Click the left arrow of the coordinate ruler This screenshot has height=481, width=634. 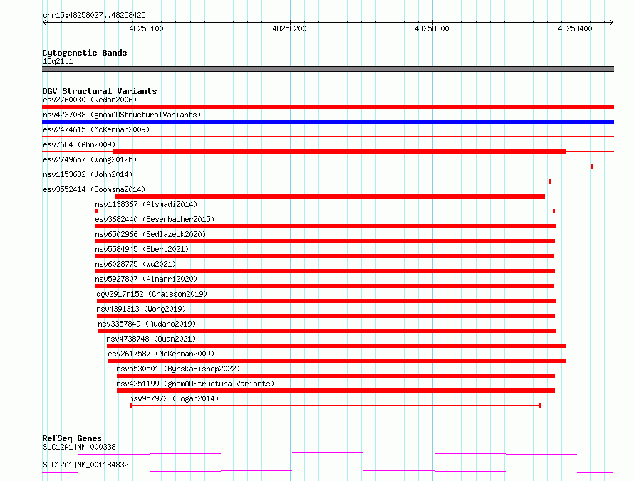[x=45, y=22]
